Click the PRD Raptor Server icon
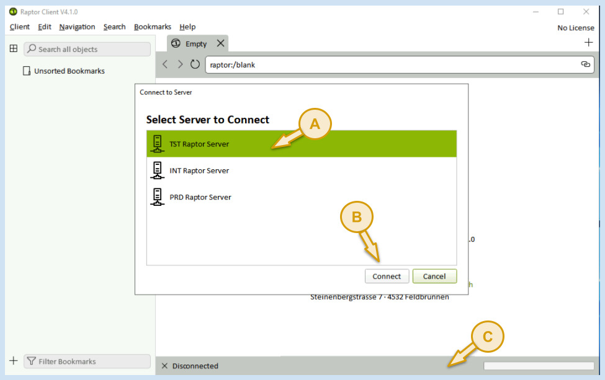The width and height of the screenshot is (605, 380). point(158,197)
